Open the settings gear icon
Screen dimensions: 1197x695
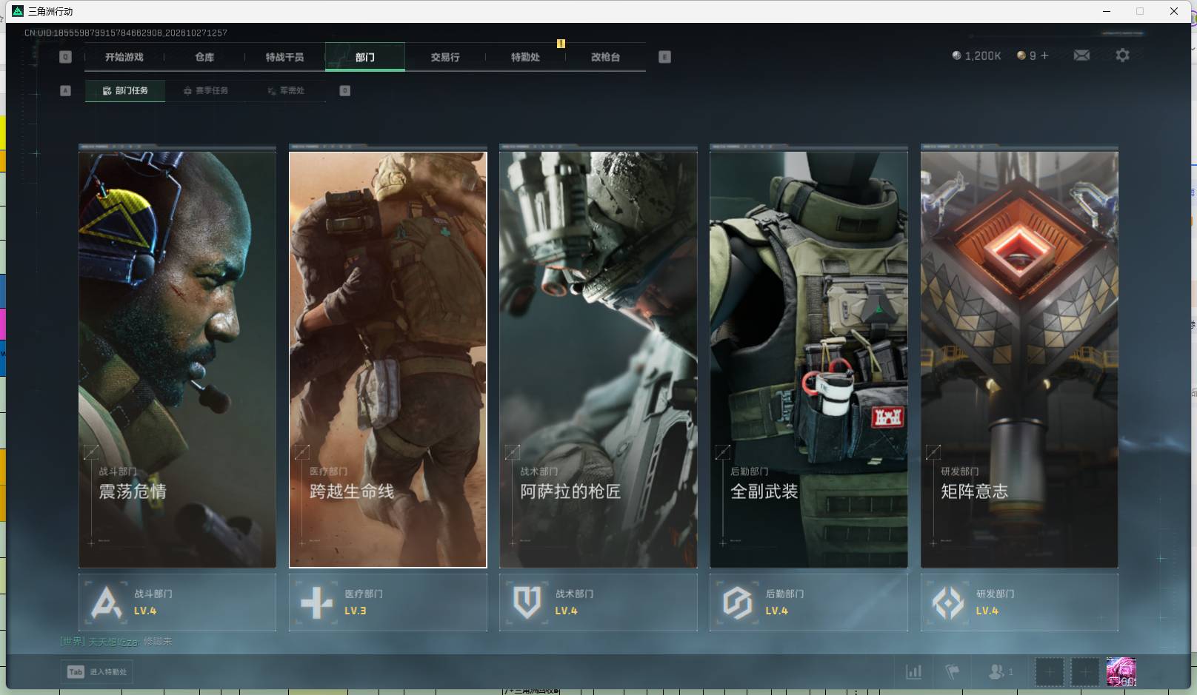[1122, 56]
